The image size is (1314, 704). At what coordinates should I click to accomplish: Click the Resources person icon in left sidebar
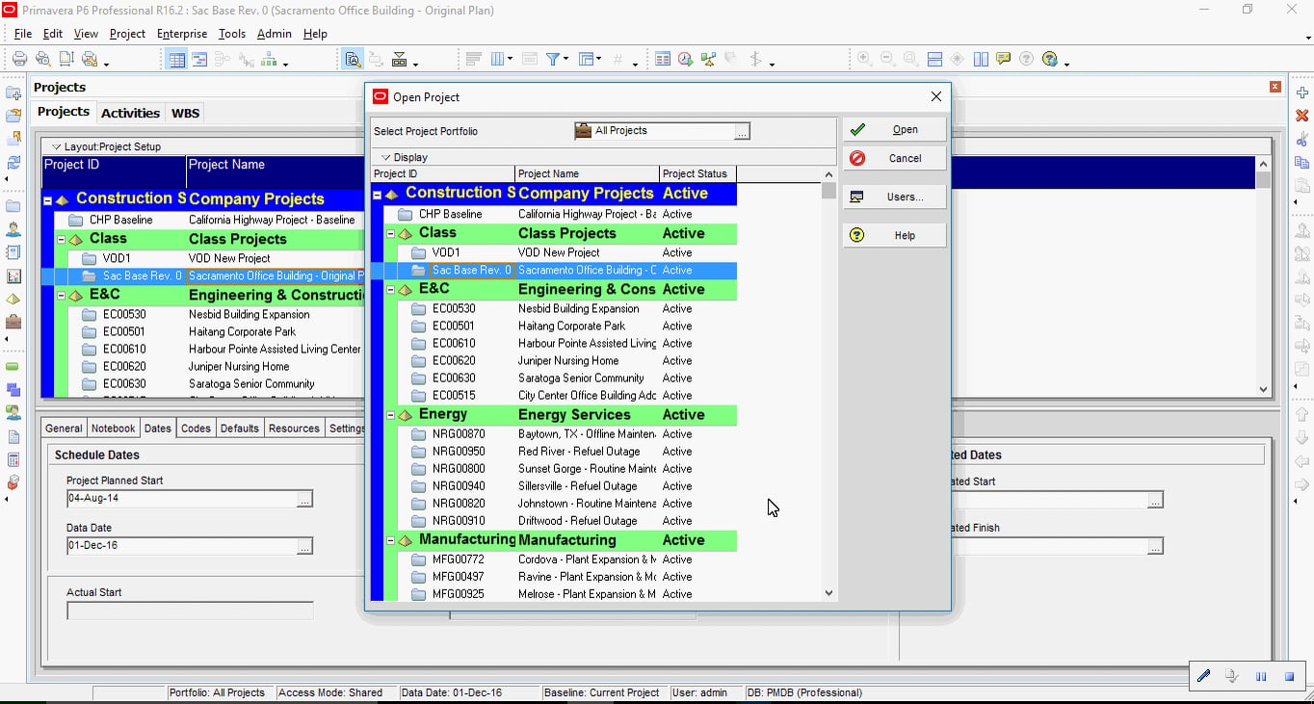[x=13, y=230]
